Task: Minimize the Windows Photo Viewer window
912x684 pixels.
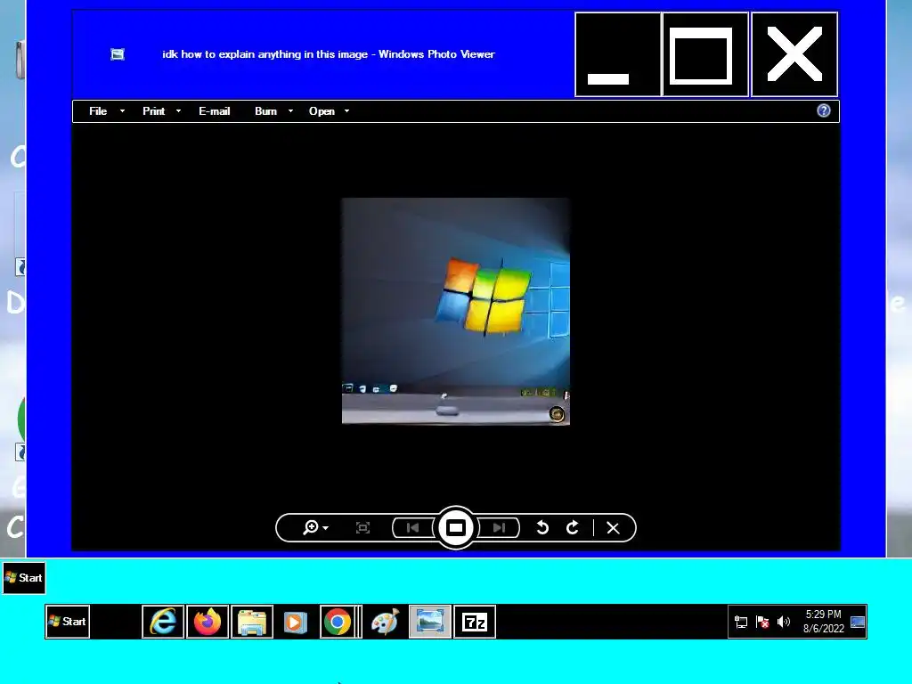Action: tap(618, 54)
